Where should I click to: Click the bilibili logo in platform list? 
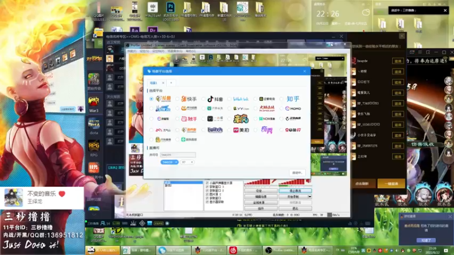pyautogui.click(x=241, y=99)
